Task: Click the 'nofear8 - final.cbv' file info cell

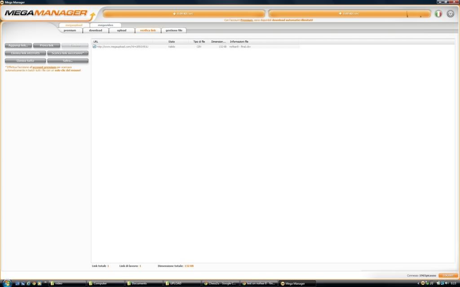Action: [x=240, y=47]
